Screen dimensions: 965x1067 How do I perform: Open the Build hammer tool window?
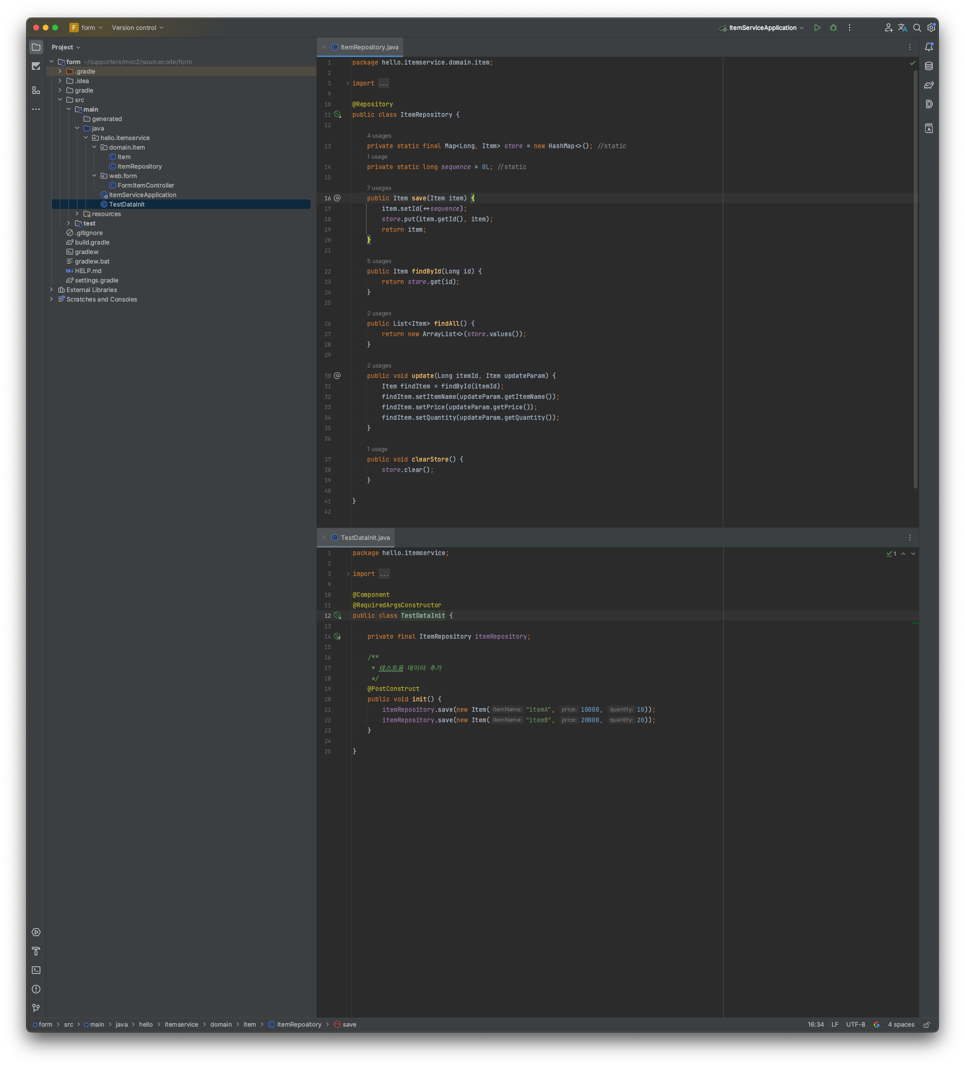(x=36, y=951)
